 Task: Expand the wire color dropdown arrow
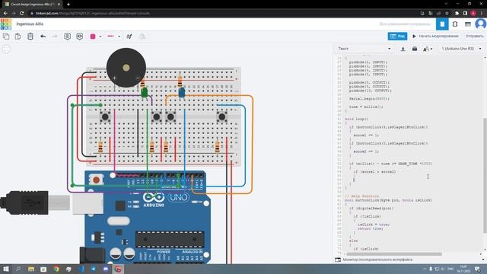pos(100,37)
